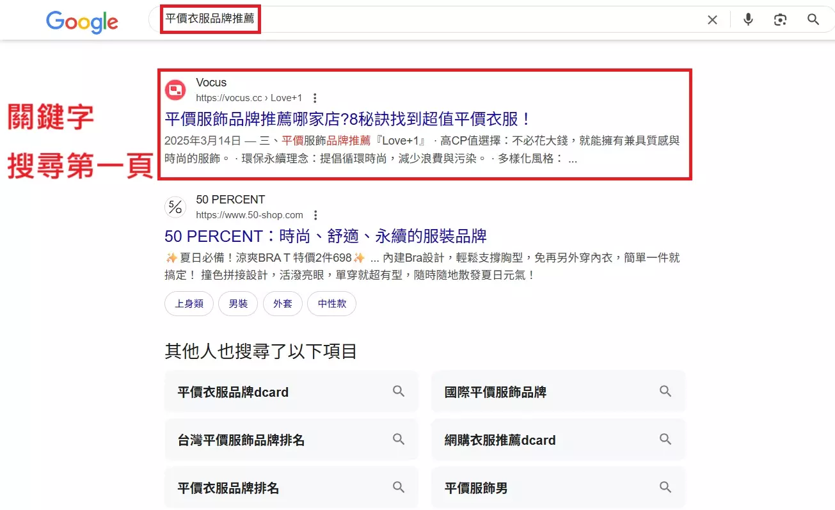Click inside the search text field

point(448,20)
